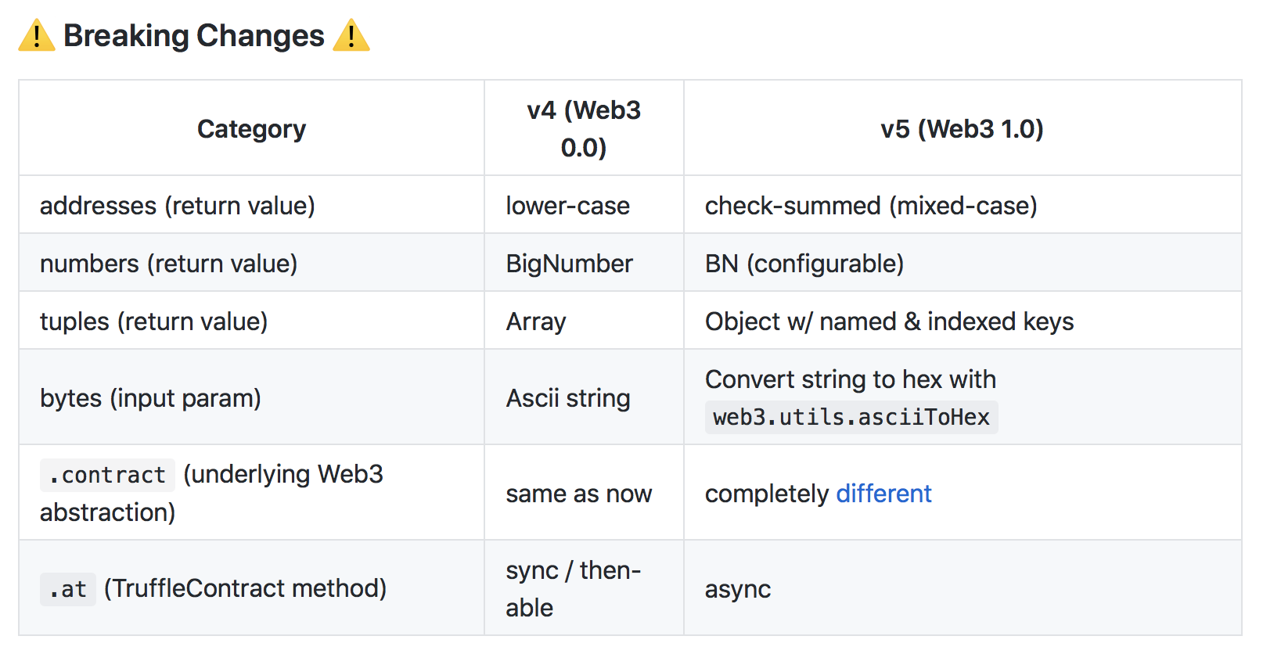Click the check-summed (mixed-case) cell
This screenshot has width=1263, height=654.
tap(871, 206)
